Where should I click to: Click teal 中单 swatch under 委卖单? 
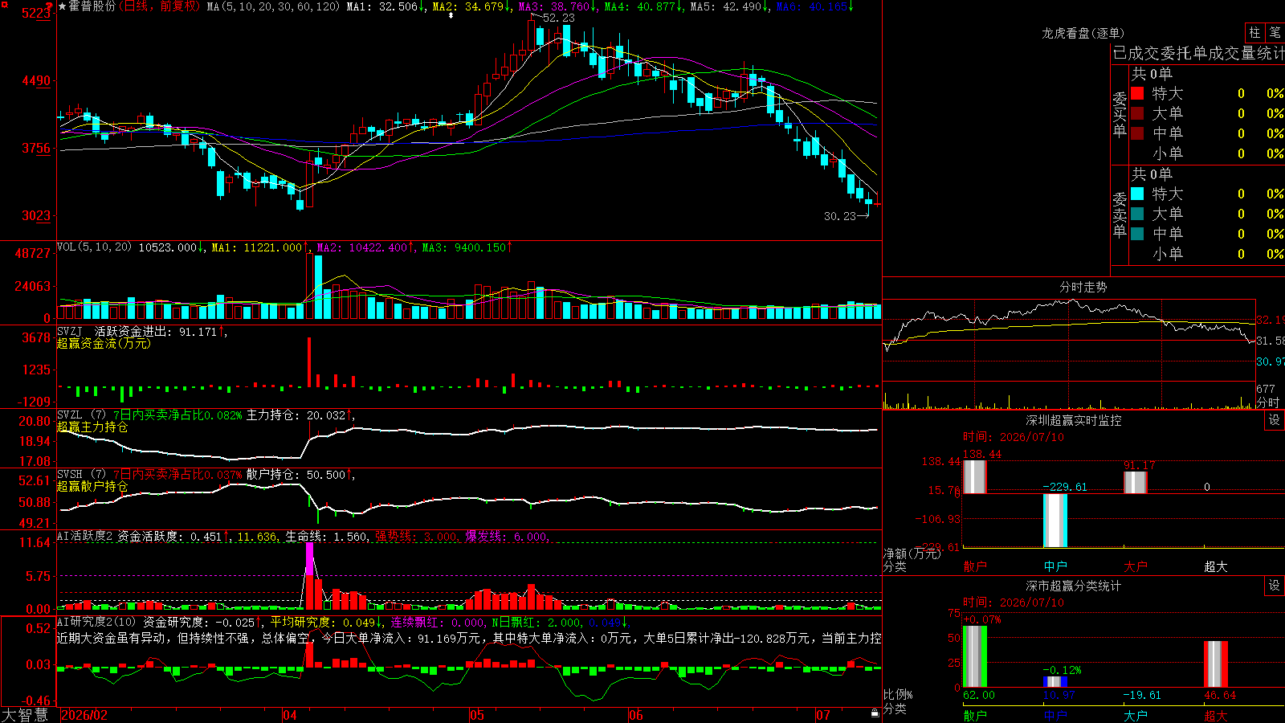[x=1137, y=234]
